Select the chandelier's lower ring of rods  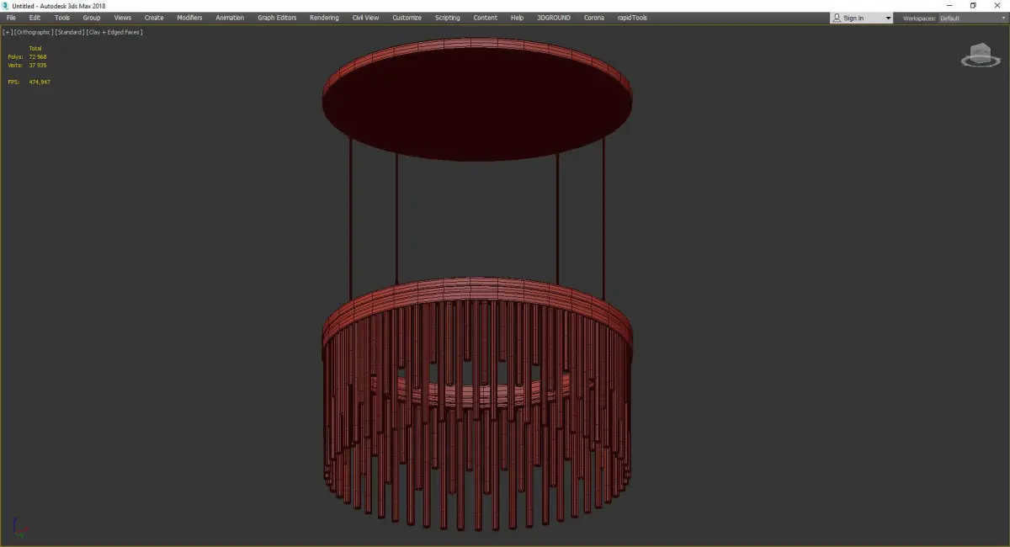[476, 404]
